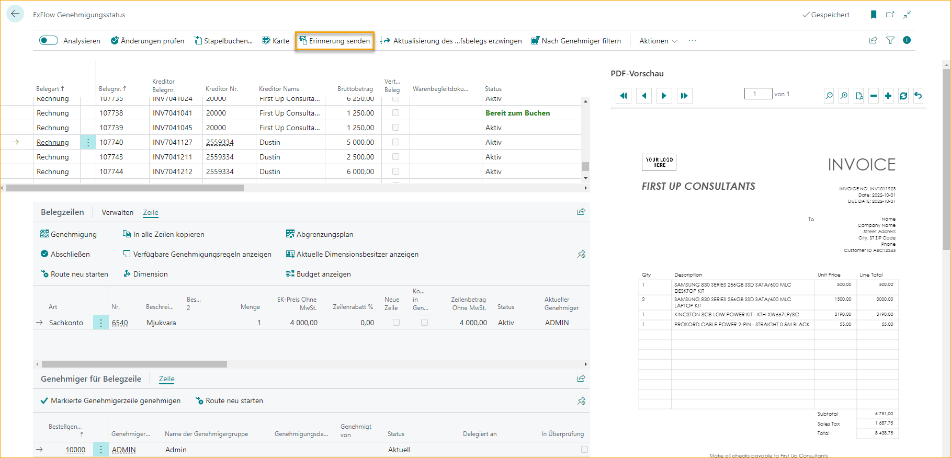
Task: Click the page search document icon
Action: point(859,96)
